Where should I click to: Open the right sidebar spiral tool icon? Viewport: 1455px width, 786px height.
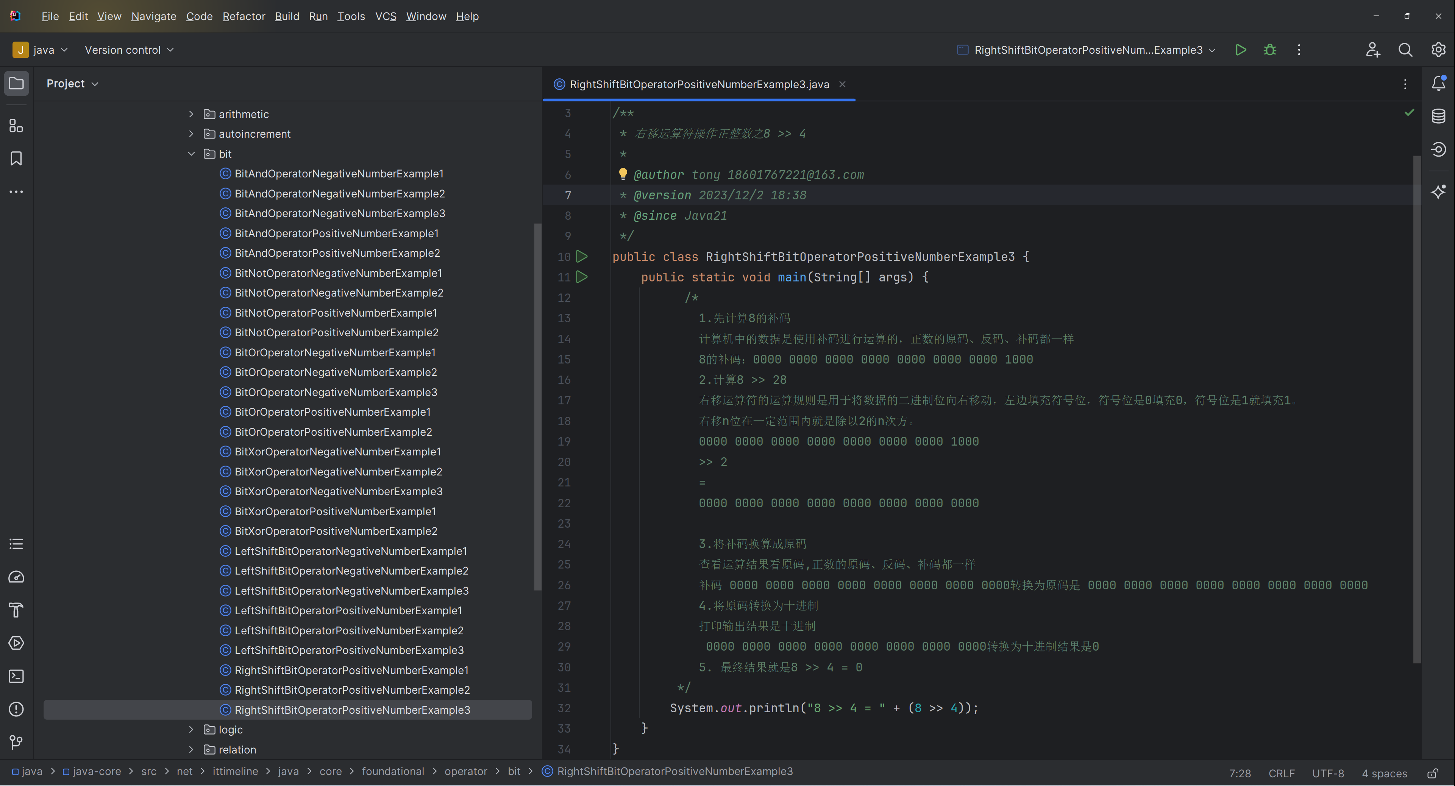[1439, 149]
